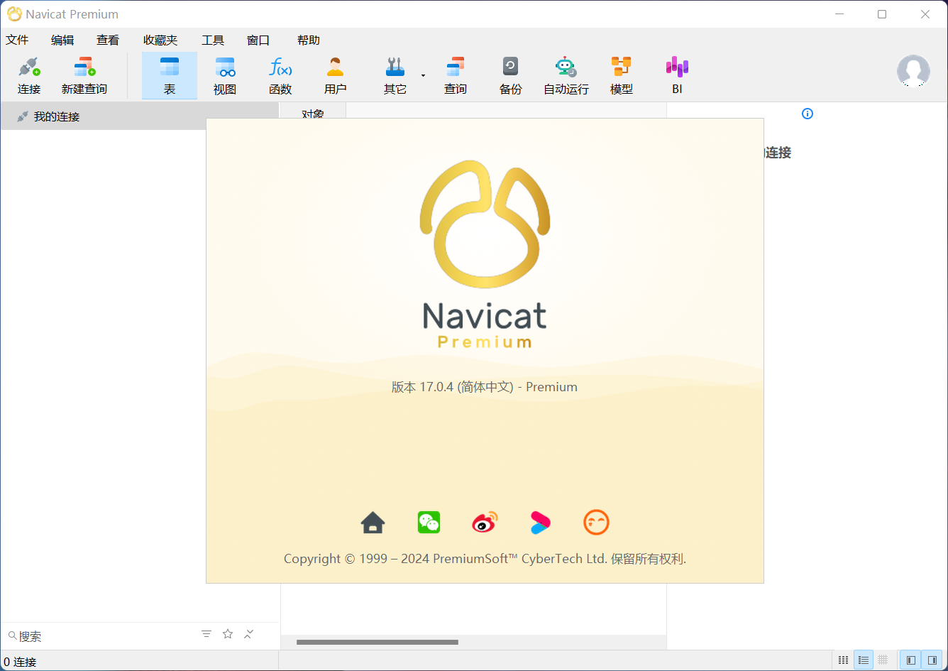948x671 pixels.
Task: Open Automation (自动运行) toolbar icon
Action: pos(566,76)
